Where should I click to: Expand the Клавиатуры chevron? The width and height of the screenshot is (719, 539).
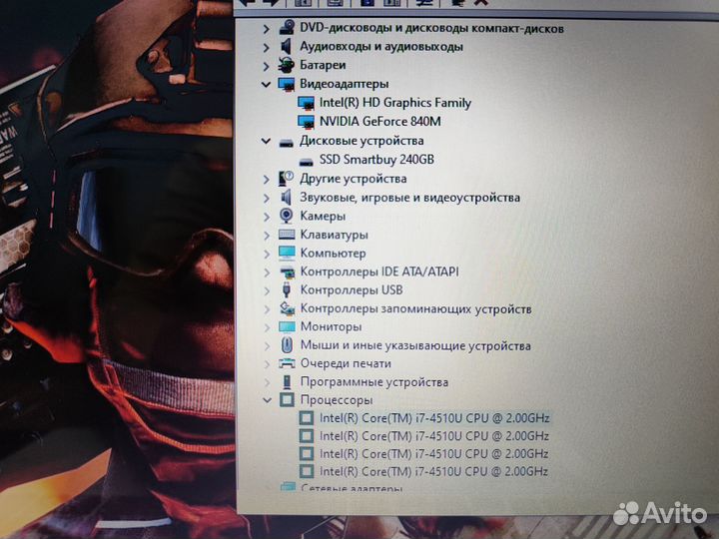[267, 236]
